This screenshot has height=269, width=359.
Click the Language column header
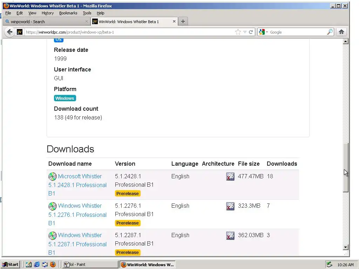(x=185, y=164)
